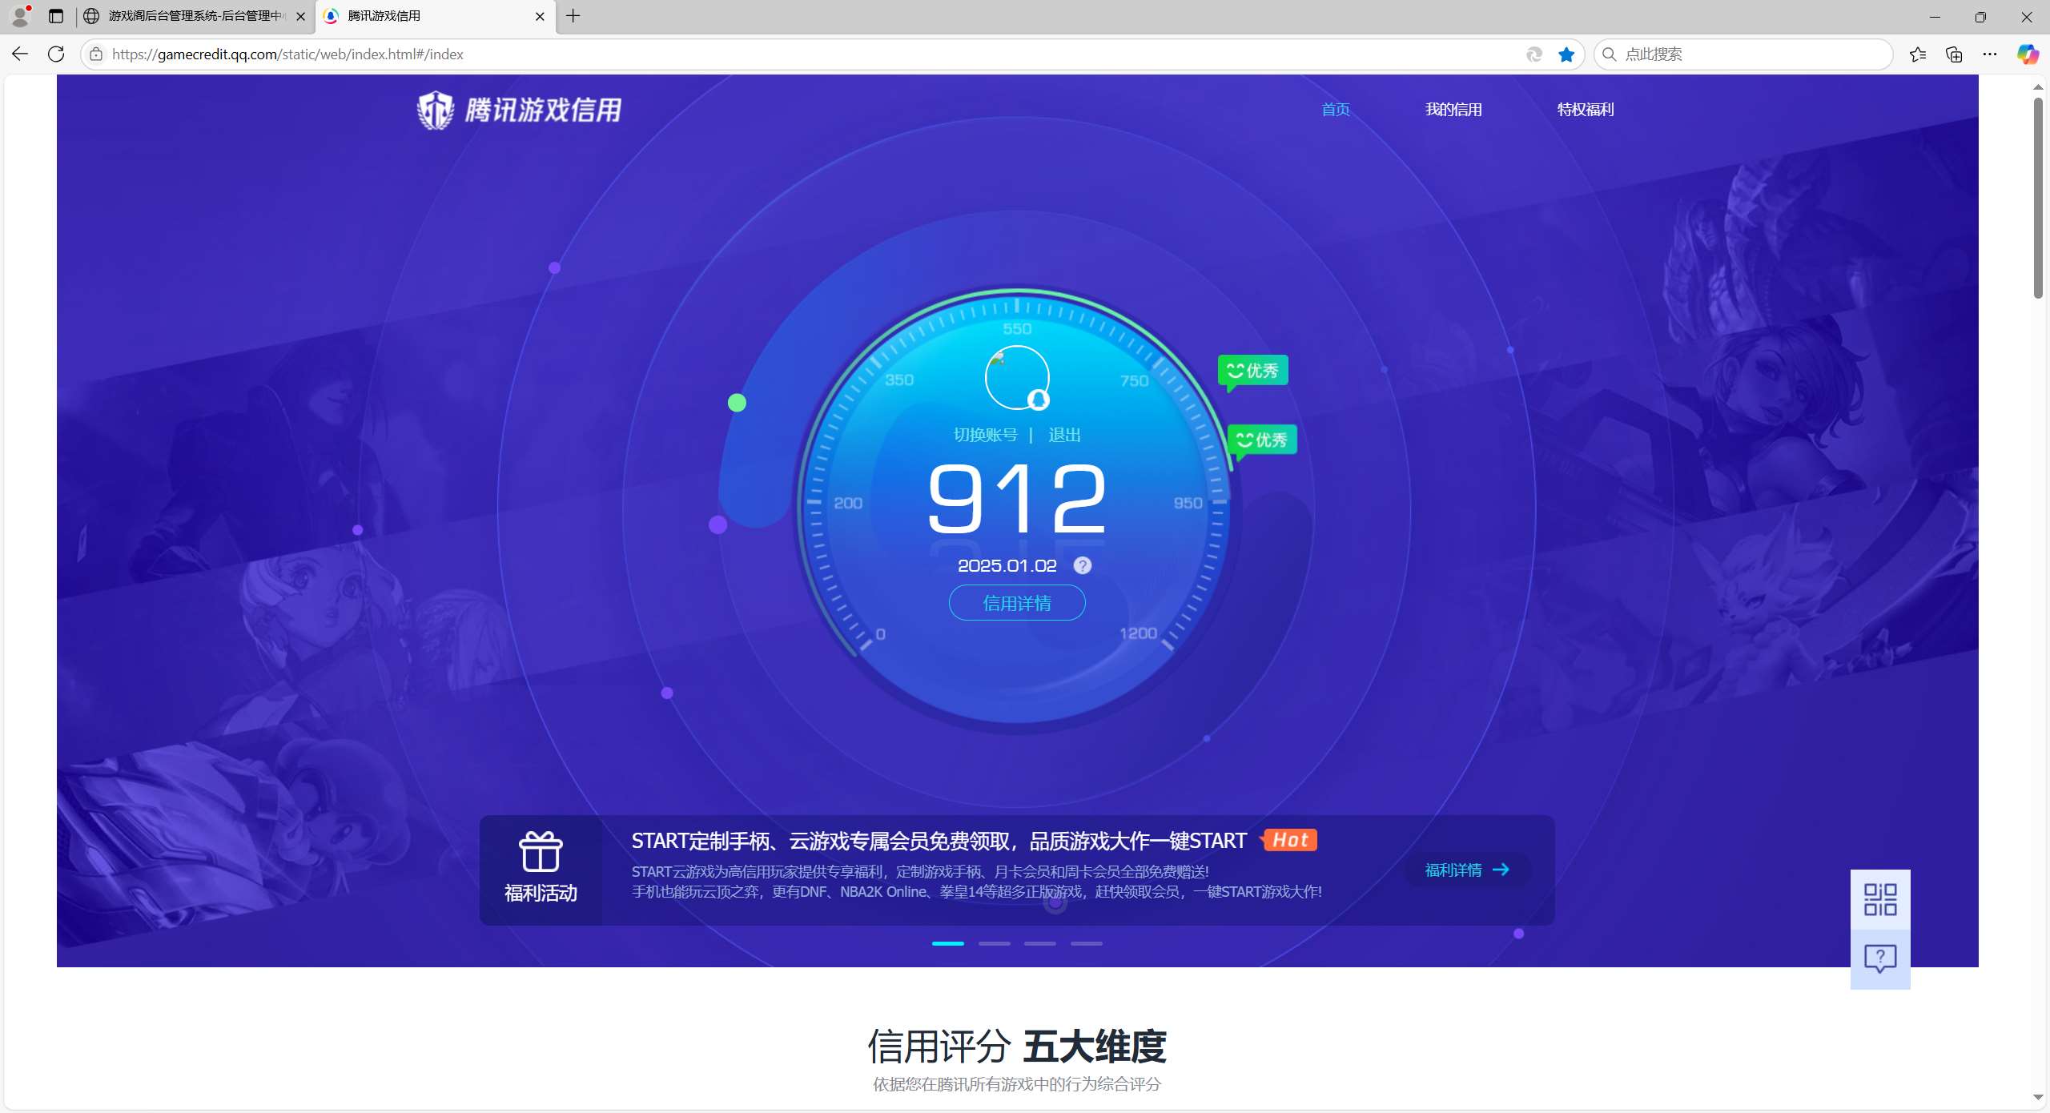Click the vertical page scrollbar thumb
Image resolution: width=2050 pixels, height=1113 pixels.
click(2038, 198)
